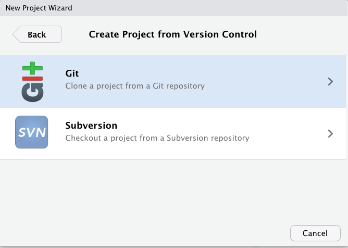Click the gray G glyph of Git logo
The image size is (348, 248).
tap(32, 92)
